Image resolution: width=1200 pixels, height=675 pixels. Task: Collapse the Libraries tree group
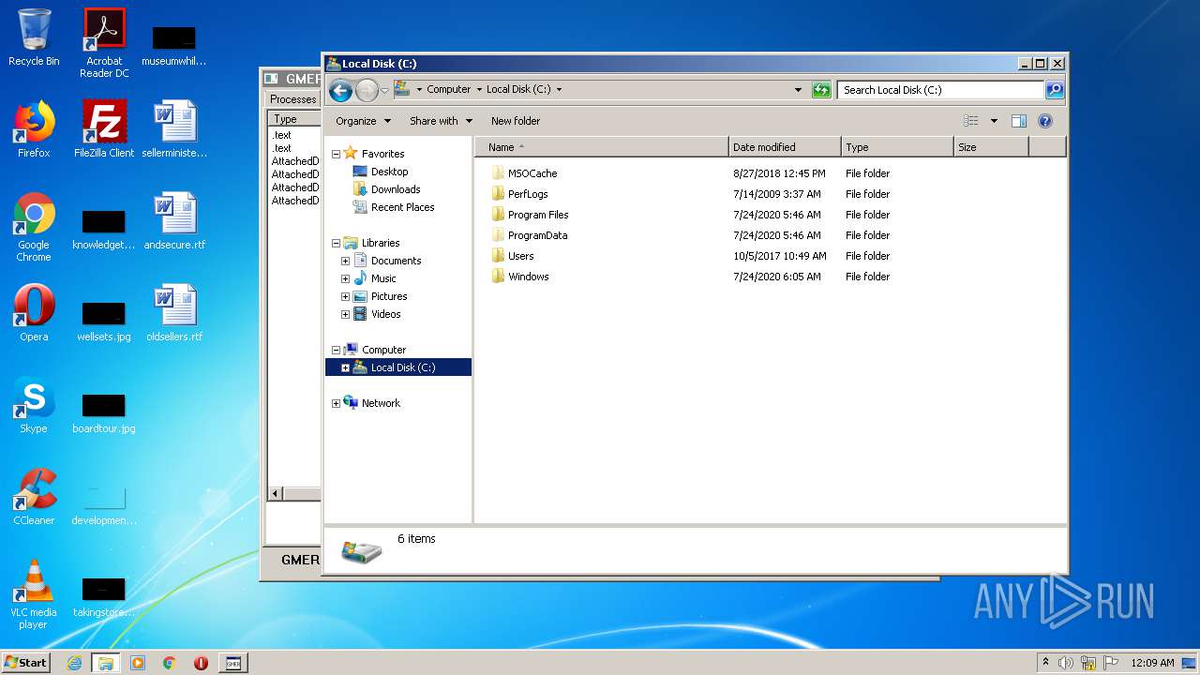[336, 243]
